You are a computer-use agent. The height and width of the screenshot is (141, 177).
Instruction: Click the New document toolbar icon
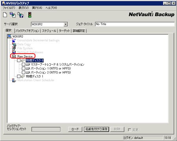[x=5, y=14]
